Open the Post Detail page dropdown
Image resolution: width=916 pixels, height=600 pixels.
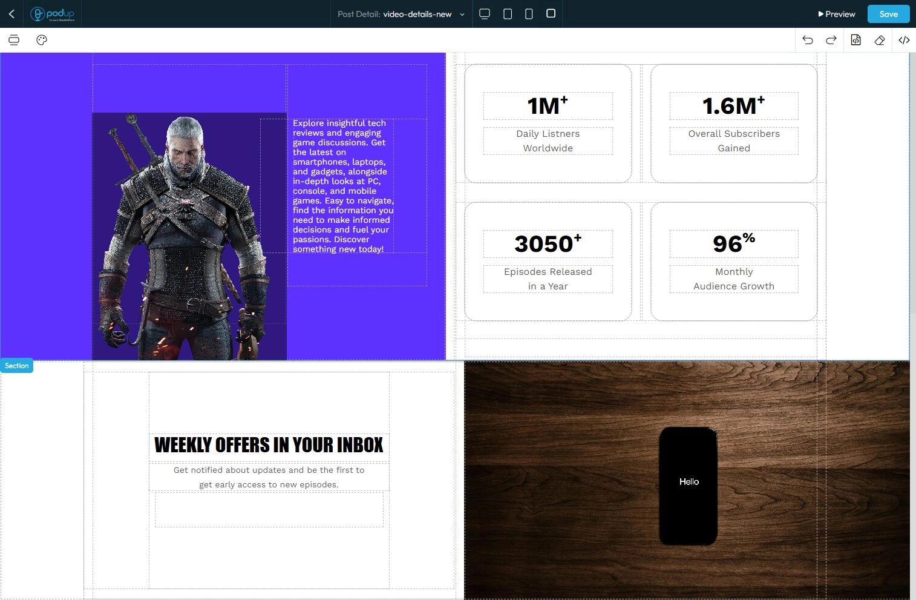(x=401, y=14)
